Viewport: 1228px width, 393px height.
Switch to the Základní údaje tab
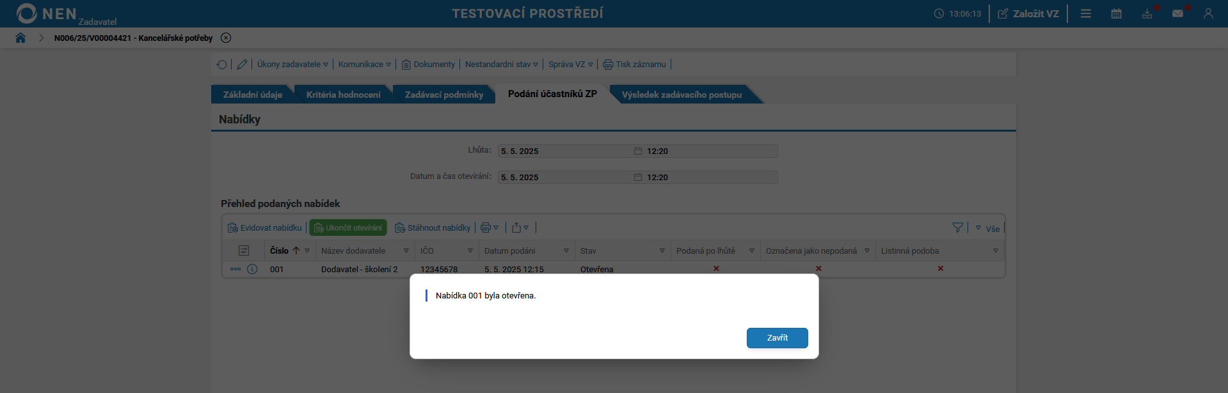pos(252,95)
